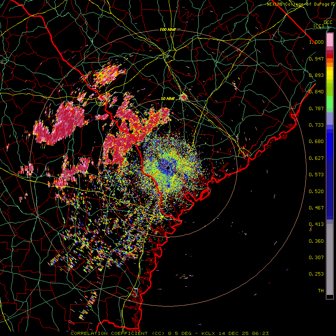Click the 0.680 scale value
This screenshot has height=336, width=336.
[316, 141]
